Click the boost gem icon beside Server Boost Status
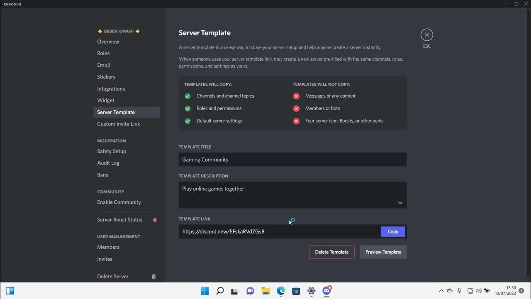The image size is (531, 299). pyautogui.click(x=155, y=220)
